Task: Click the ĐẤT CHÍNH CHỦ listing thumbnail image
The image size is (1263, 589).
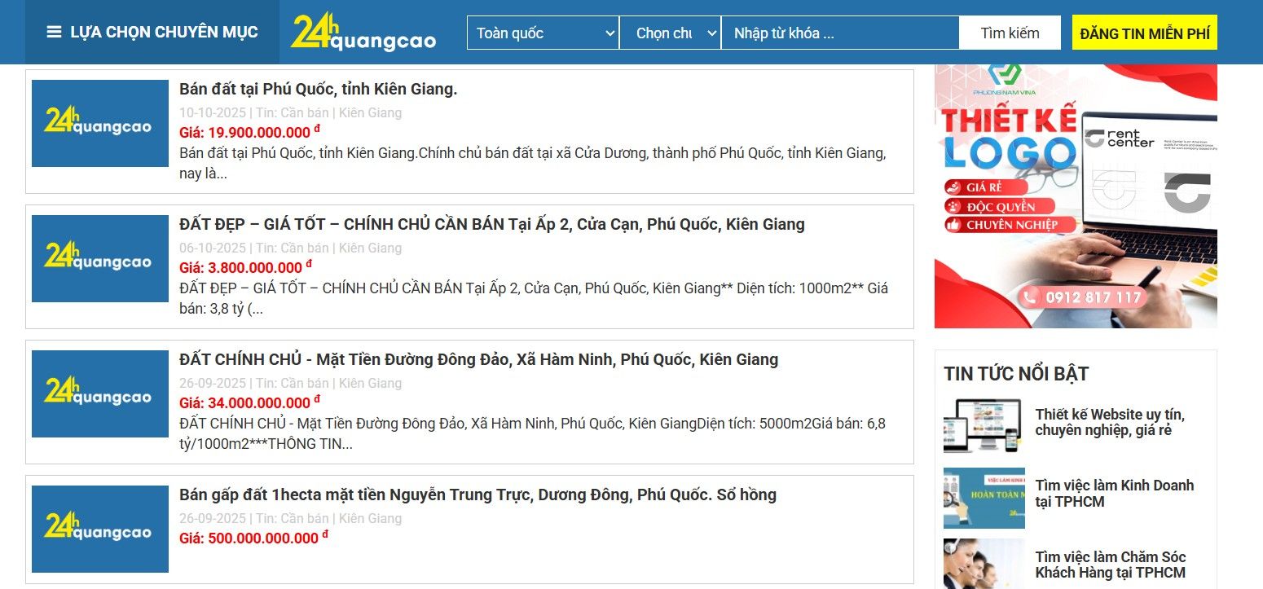Action: click(x=99, y=393)
